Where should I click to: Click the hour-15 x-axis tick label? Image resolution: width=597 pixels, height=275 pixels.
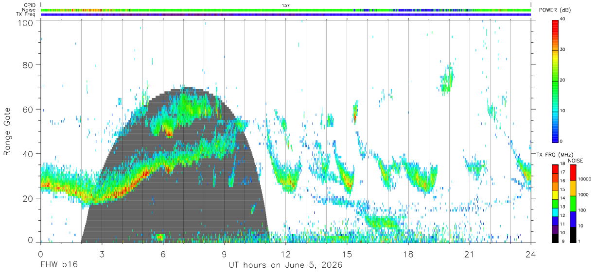347,254
